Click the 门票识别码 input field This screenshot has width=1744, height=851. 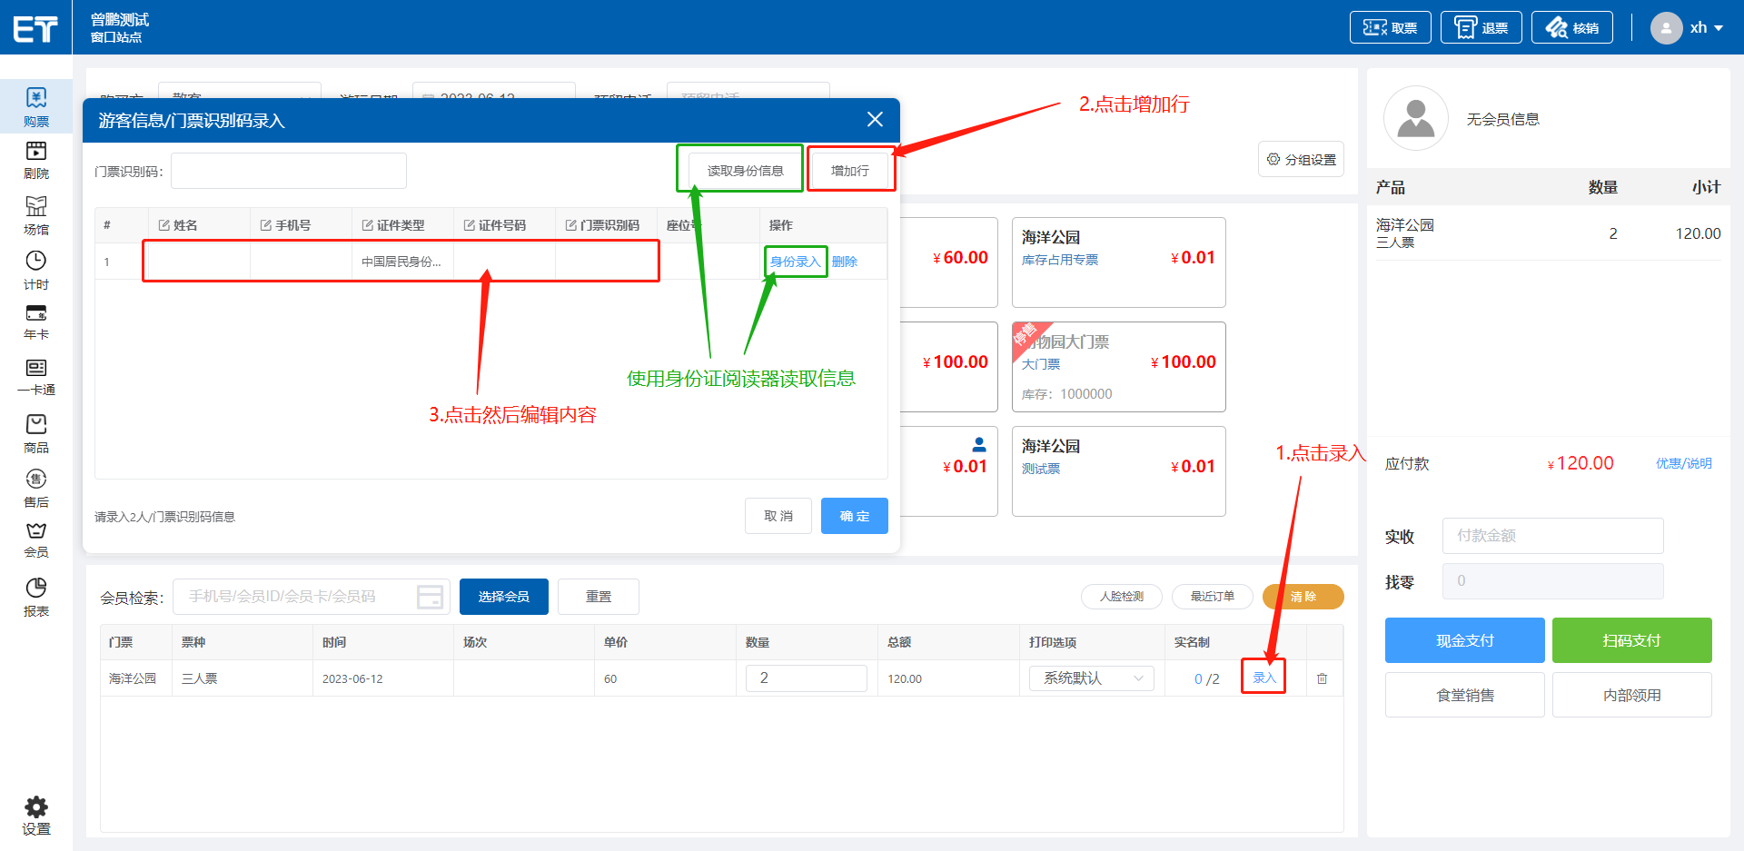(x=288, y=171)
